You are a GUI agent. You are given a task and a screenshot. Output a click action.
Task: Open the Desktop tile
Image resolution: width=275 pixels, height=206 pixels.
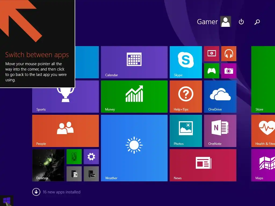coord(48,165)
